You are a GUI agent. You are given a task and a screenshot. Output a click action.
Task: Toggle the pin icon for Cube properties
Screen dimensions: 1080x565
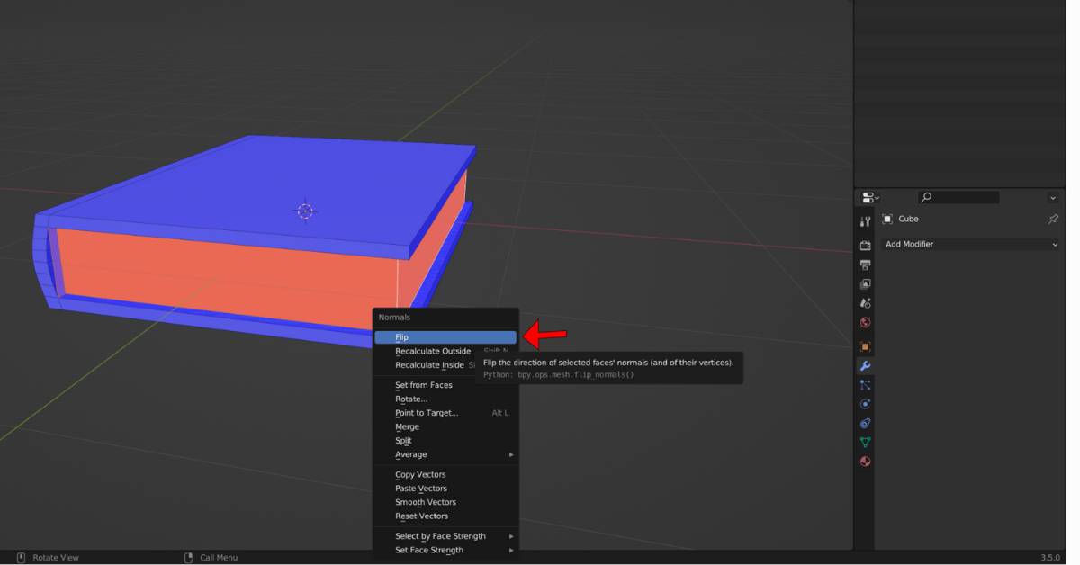pyautogui.click(x=1052, y=219)
